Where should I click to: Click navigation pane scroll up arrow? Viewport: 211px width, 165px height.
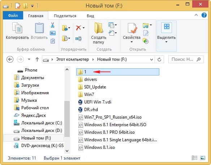pos(67,69)
